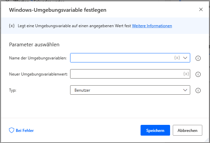This screenshot has height=143, width=210.
Task: Open the Weitere Informationen link
Action: coord(152,26)
